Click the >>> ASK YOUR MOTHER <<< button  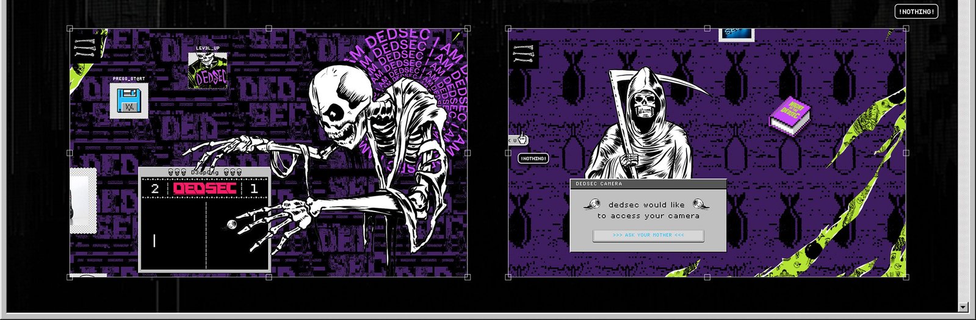[x=648, y=235]
